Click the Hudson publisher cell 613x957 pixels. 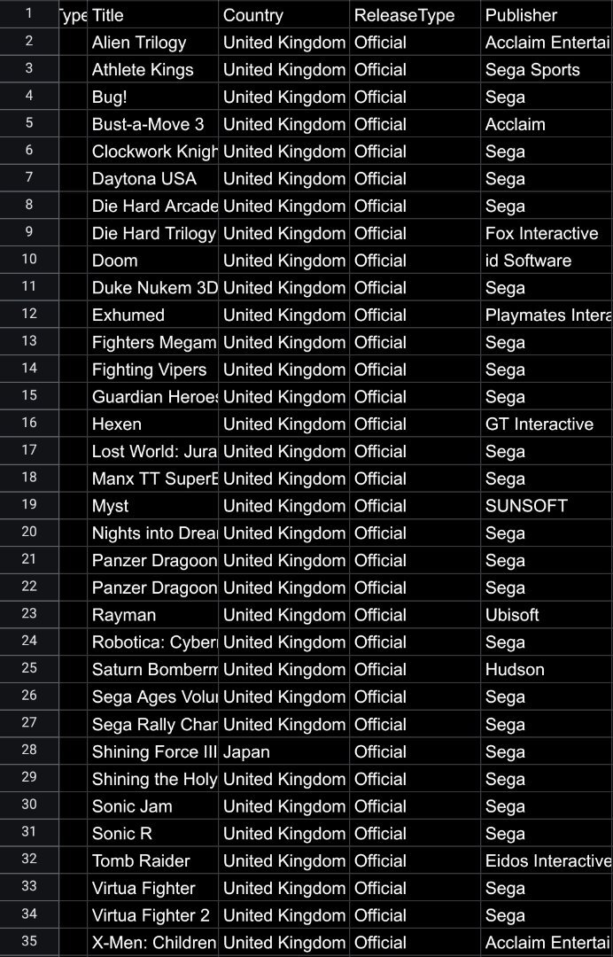547,670
